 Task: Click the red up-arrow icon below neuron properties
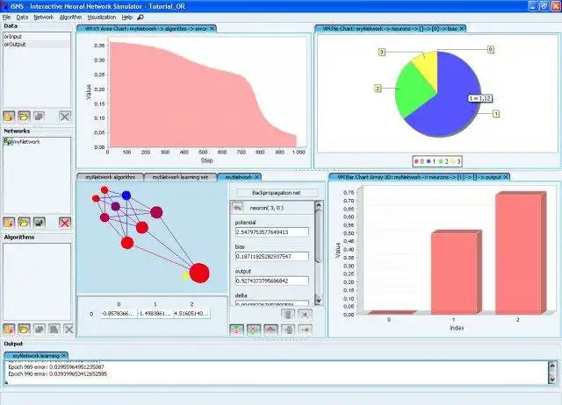pyautogui.click(x=271, y=330)
